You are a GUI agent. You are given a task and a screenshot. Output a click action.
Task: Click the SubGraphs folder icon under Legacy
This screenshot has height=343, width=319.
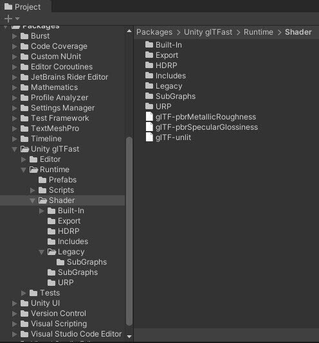coord(60,262)
